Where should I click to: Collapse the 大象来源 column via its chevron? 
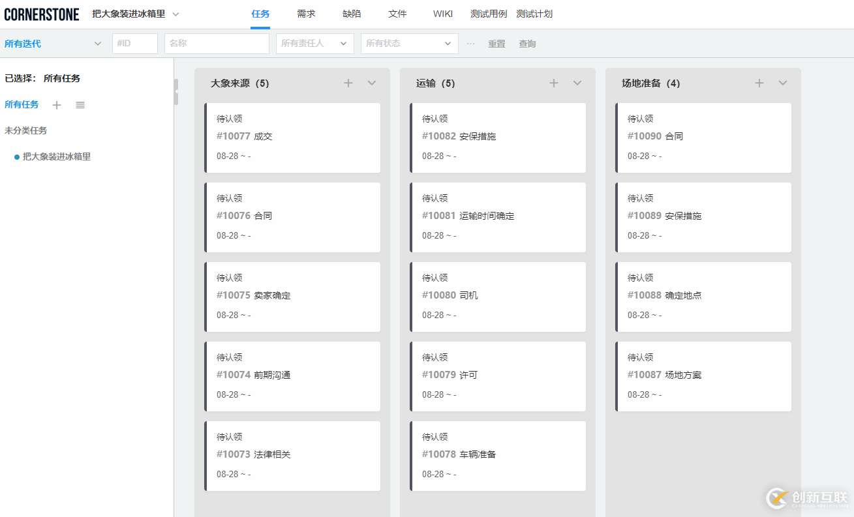tap(372, 83)
